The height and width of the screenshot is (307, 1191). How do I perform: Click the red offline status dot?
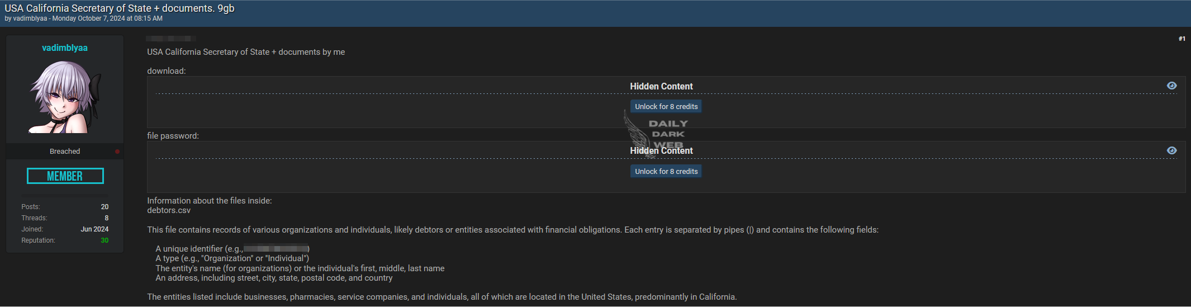point(117,152)
